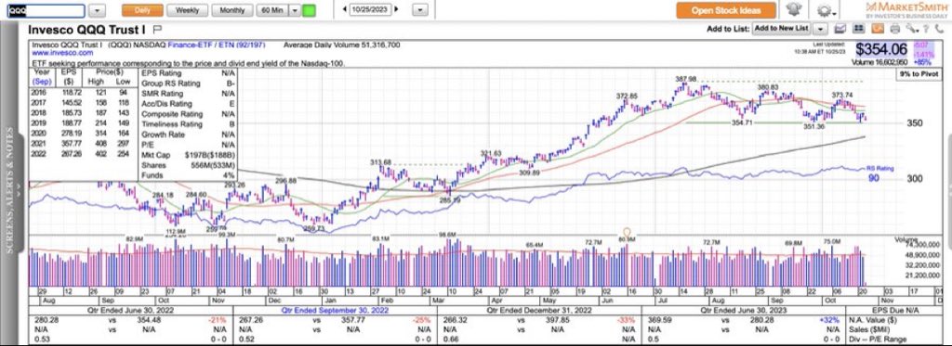Click the 313.68 price peak label
This screenshot has height=346, width=952.
(381, 162)
